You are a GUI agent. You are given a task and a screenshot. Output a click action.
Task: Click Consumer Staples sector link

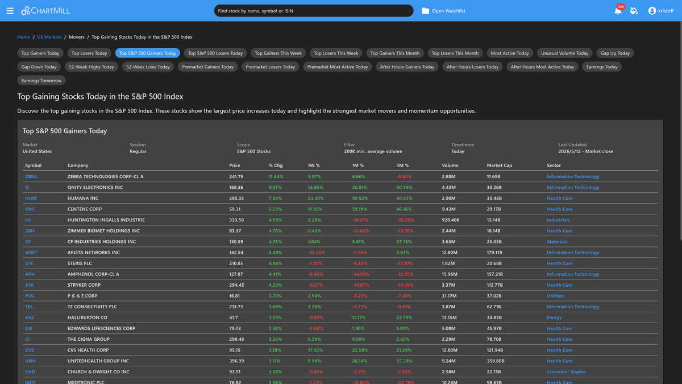566,371
